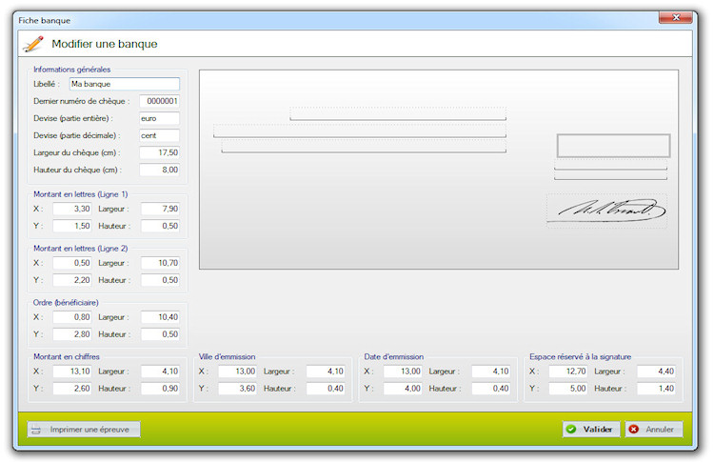Click the red cross icon on Annuler

tap(634, 430)
